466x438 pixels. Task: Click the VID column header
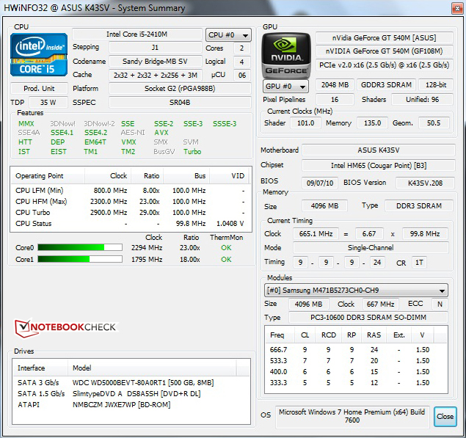pos(230,176)
